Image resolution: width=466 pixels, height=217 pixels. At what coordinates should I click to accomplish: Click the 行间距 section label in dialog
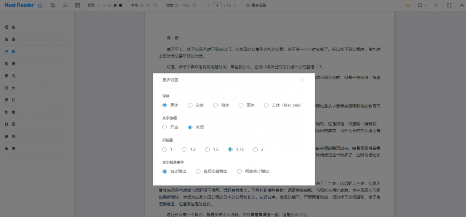pyautogui.click(x=168, y=140)
